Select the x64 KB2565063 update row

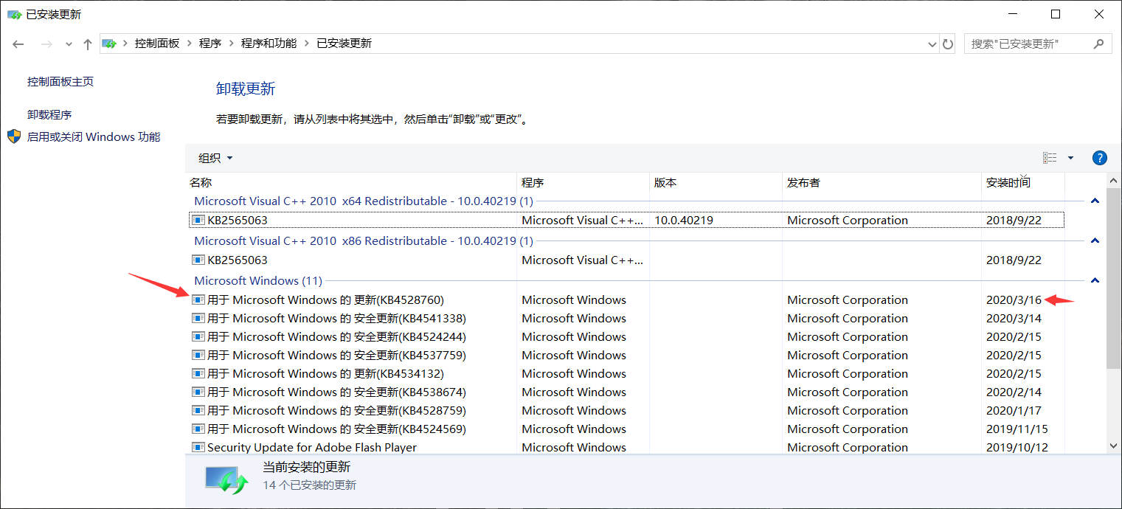tap(626, 220)
